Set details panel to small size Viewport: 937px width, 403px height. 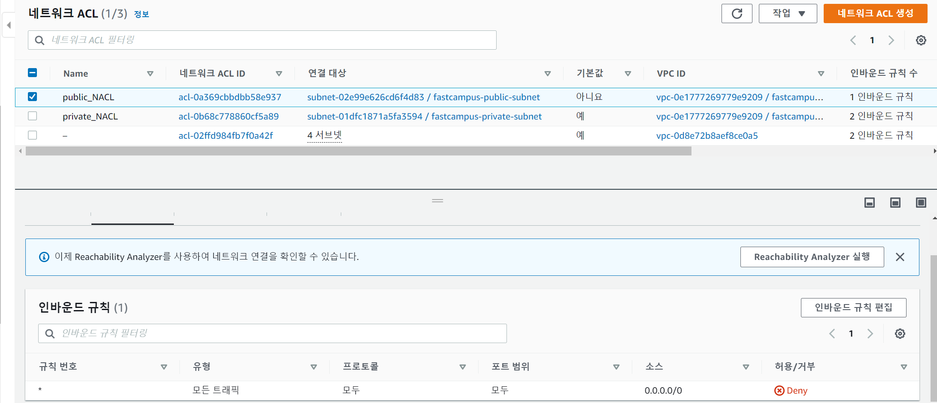[870, 203]
